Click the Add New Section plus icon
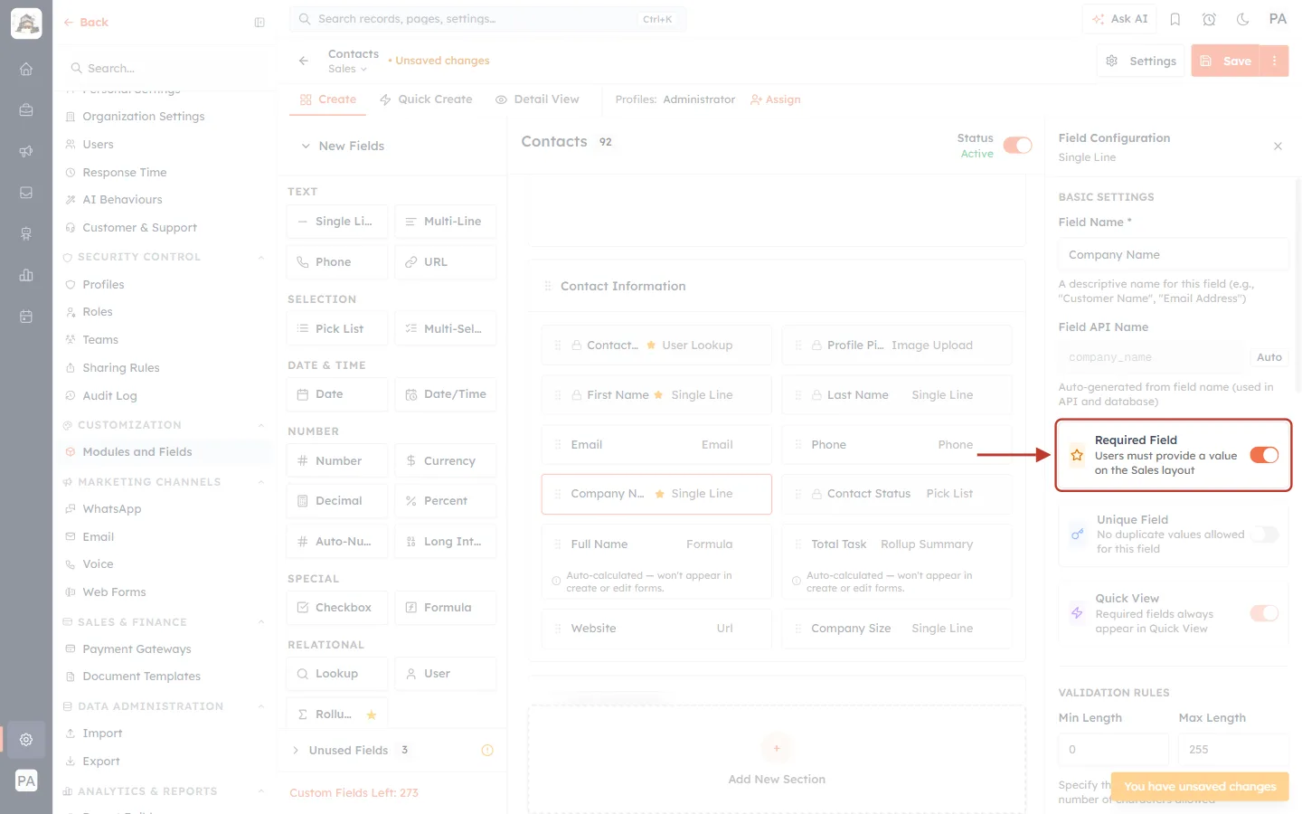The image size is (1302, 814). click(777, 748)
